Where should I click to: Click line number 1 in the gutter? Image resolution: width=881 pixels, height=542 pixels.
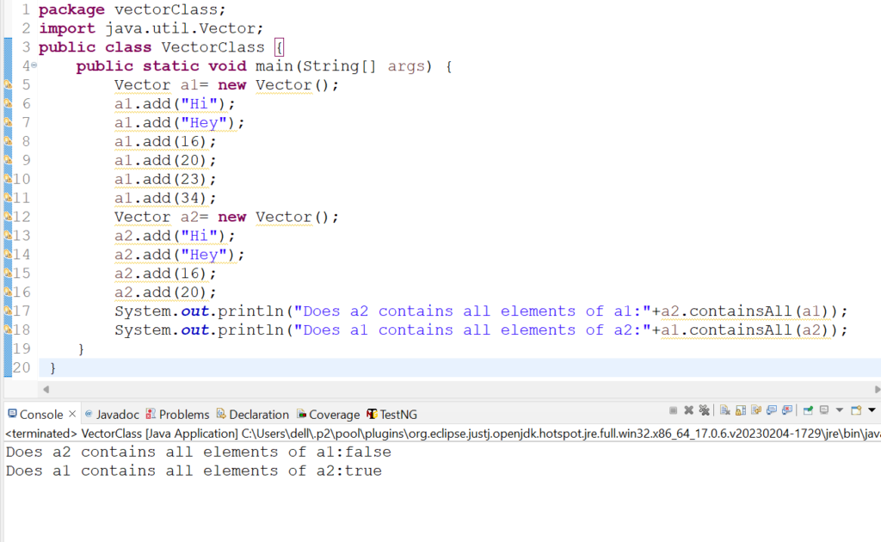26,9
